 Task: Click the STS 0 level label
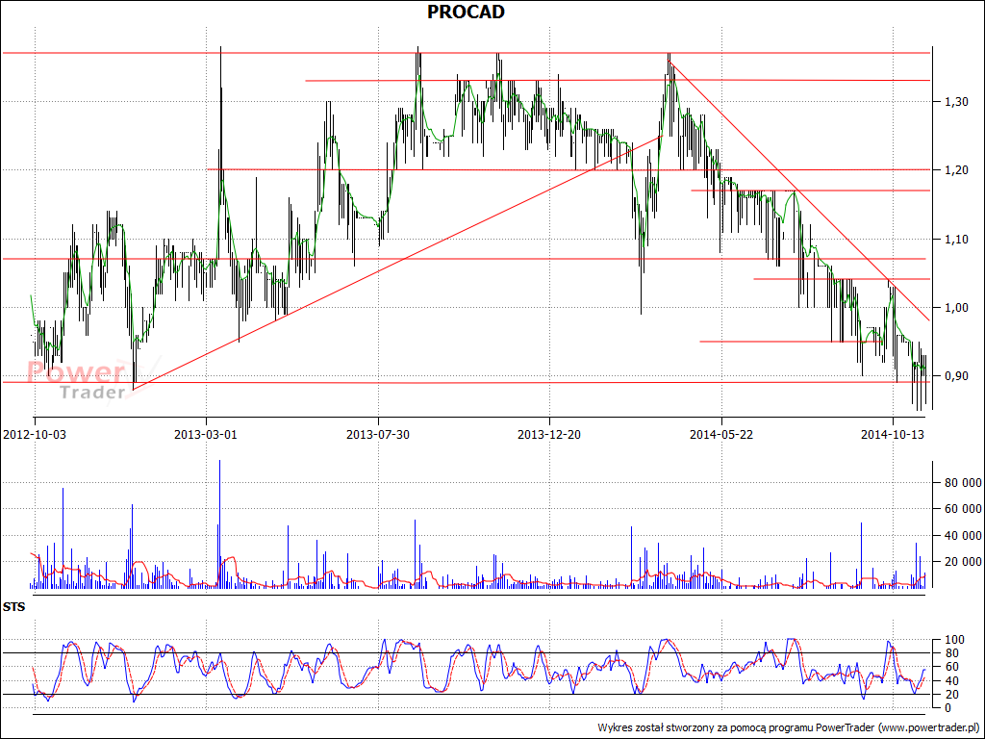click(x=947, y=708)
